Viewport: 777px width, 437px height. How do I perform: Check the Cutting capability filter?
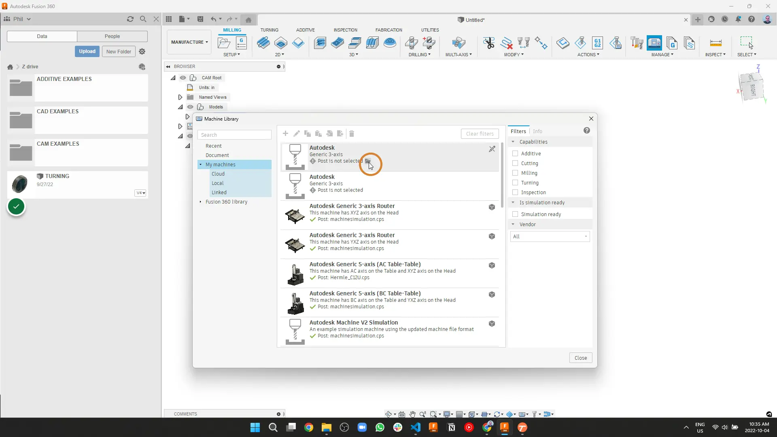point(515,163)
